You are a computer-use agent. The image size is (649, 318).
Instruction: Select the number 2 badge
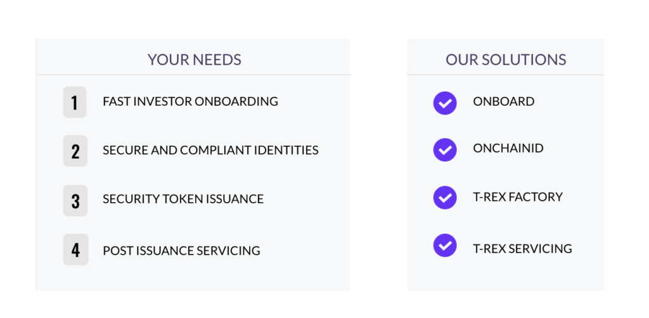click(x=75, y=151)
